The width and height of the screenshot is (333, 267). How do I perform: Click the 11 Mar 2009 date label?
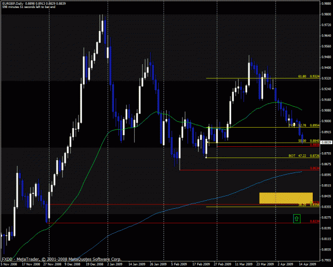[x=243, y=264]
